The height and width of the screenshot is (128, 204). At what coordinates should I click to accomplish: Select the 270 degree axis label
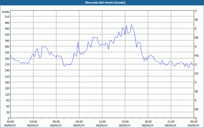coord(7,65)
